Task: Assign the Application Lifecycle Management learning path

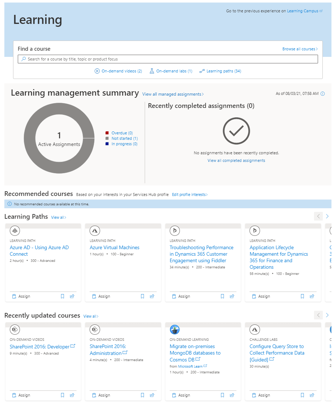Action: (261, 296)
